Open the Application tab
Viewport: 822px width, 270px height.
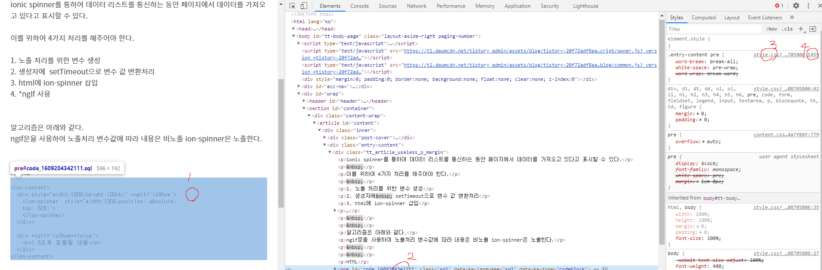point(517,6)
